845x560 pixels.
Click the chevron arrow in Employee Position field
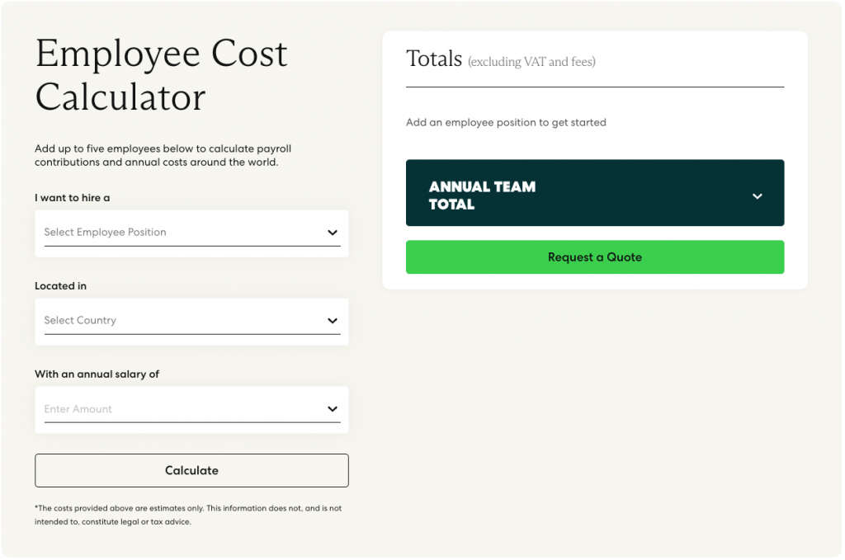pos(333,233)
